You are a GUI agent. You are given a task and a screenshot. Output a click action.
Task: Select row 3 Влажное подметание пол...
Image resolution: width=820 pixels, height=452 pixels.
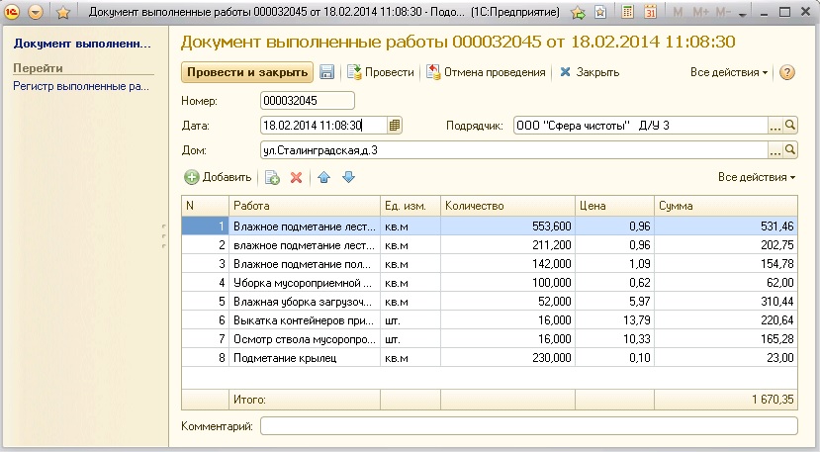coord(490,264)
